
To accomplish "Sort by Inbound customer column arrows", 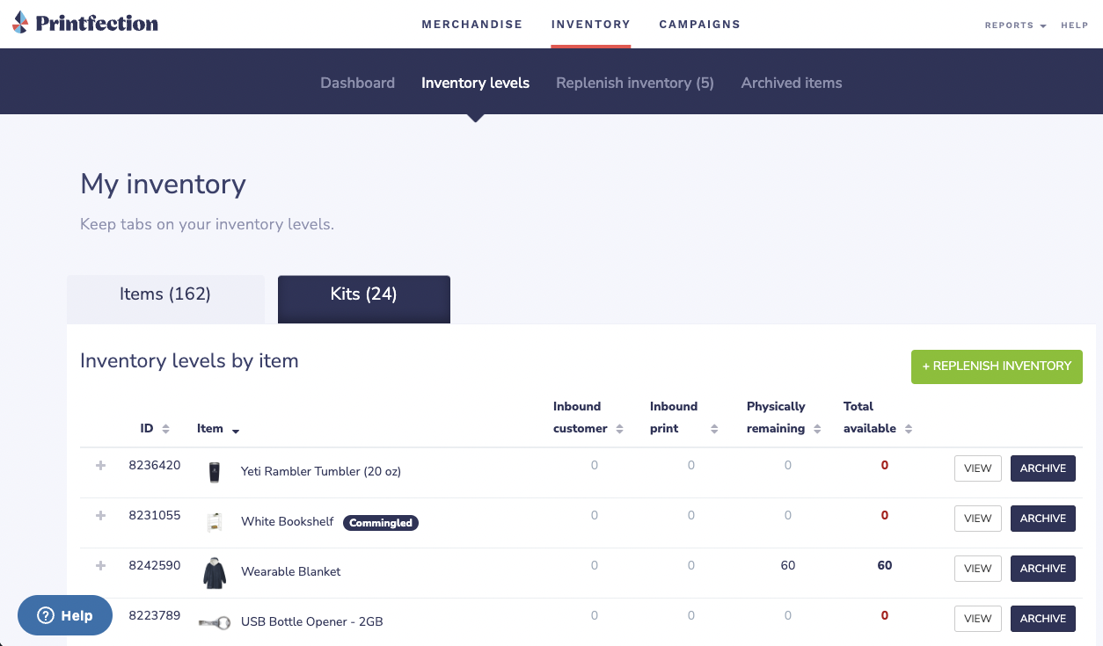I will 619,429.
